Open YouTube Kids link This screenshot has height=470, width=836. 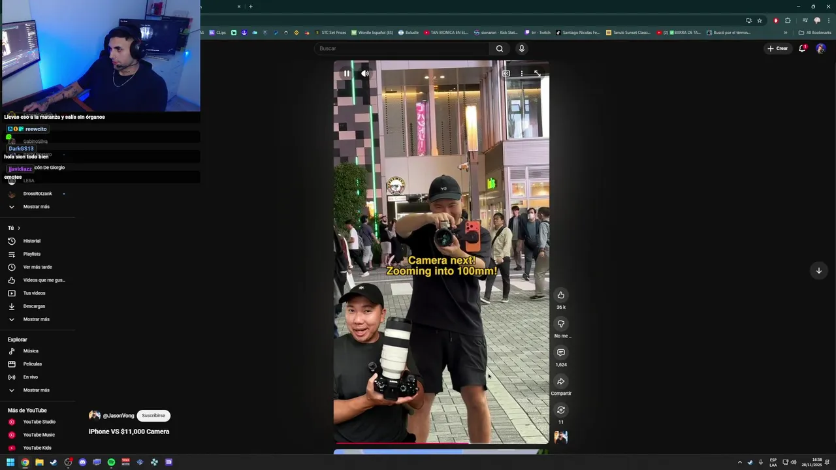(x=37, y=448)
